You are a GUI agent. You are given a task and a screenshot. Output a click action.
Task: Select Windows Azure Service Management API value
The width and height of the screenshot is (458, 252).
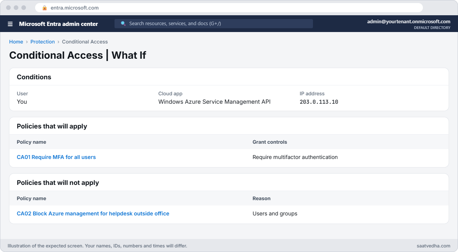(x=214, y=102)
